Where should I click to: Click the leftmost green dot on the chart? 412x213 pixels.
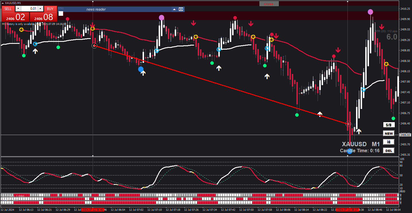(x=24, y=56)
